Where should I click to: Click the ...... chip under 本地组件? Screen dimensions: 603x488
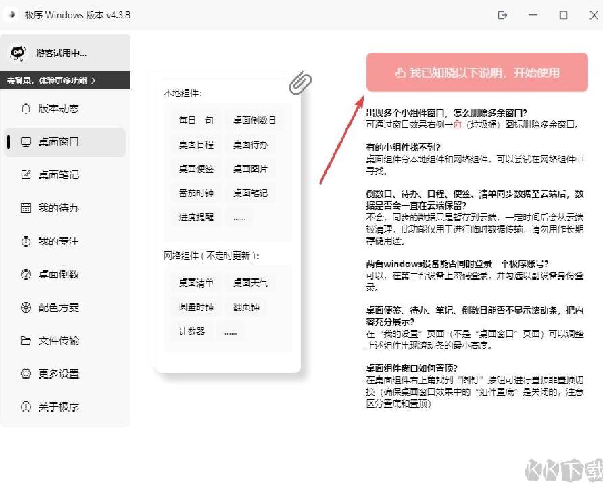[x=239, y=218]
